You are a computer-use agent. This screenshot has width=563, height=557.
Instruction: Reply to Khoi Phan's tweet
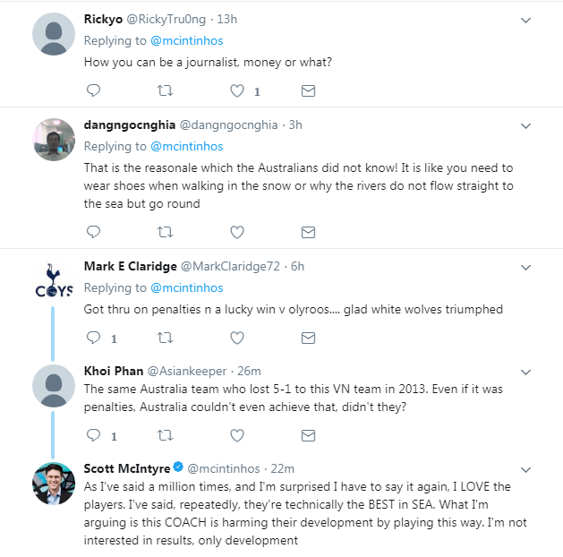[x=93, y=436]
